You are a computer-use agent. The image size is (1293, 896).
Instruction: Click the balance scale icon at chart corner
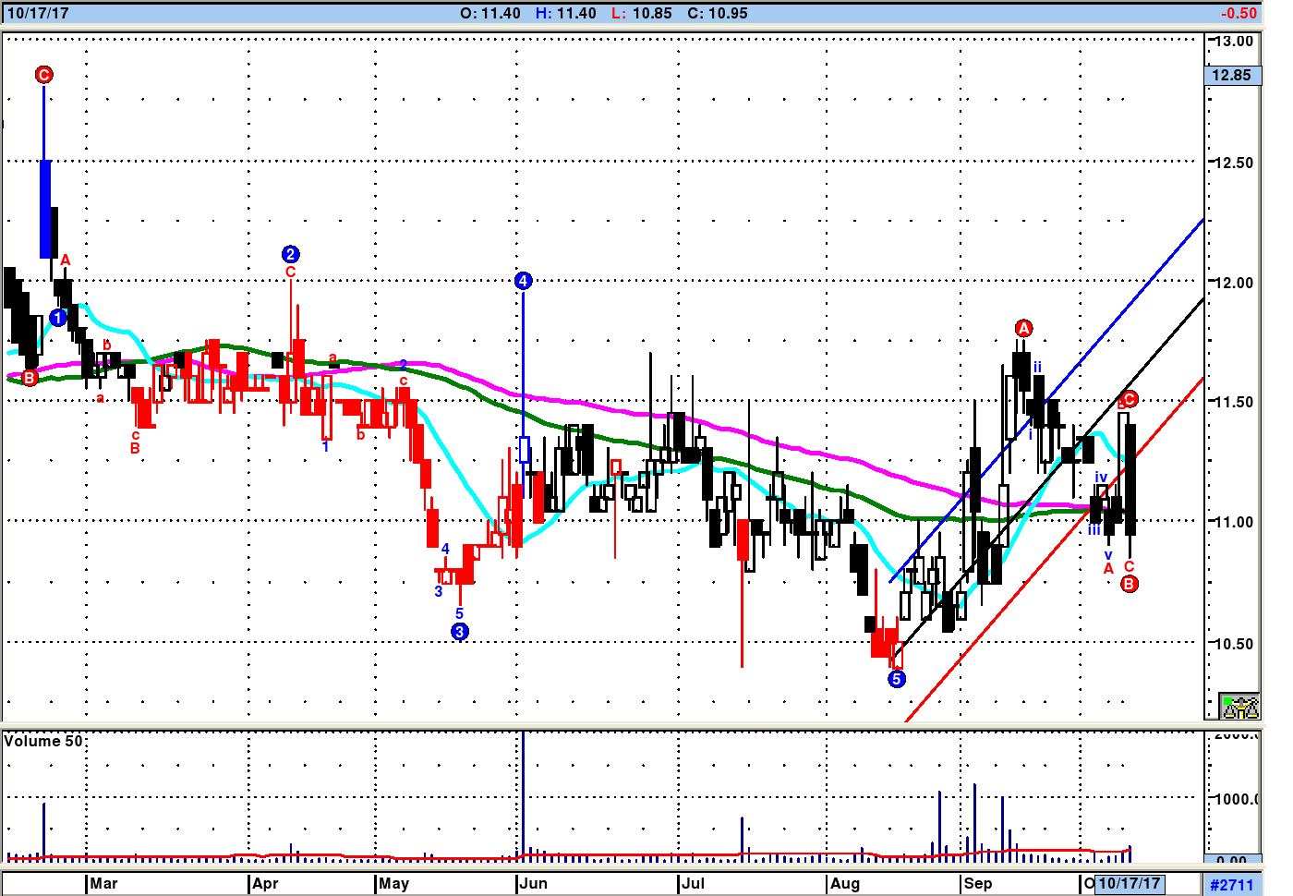pos(1239,707)
